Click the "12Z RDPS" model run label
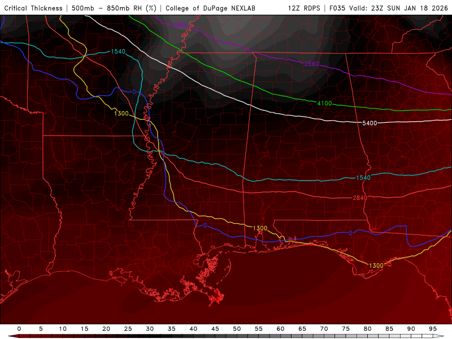This screenshot has height=339, width=452. click(x=304, y=8)
